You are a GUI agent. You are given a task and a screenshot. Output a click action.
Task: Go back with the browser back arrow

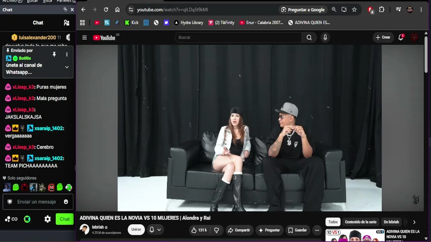click(x=84, y=10)
